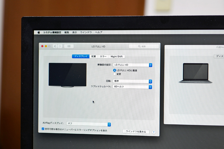Close the LG FULL HD window
This screenshot has width=224, height=149.
(x=42, y=46)
